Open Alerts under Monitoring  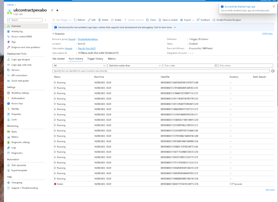click(14, 132)
